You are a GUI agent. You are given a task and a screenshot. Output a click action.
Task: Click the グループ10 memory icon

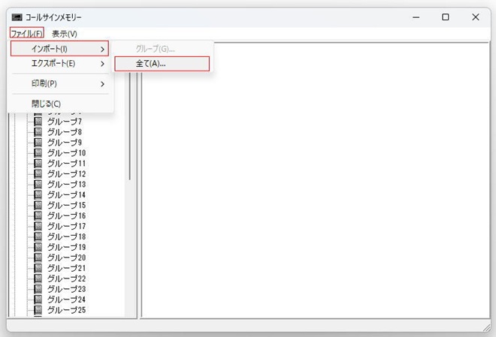pos(38,153)
